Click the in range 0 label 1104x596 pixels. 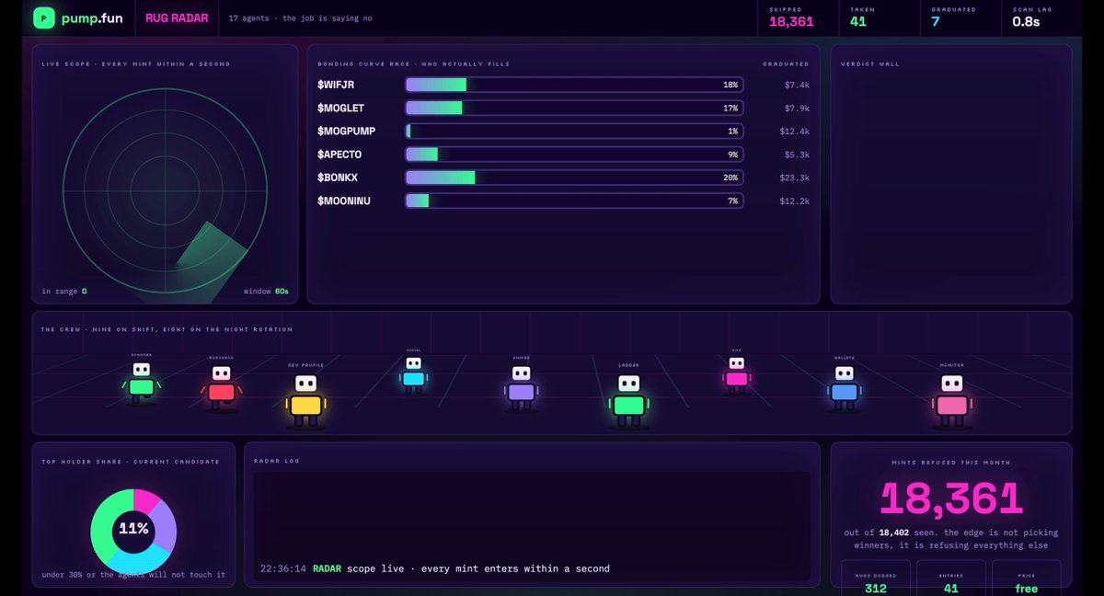64,292
